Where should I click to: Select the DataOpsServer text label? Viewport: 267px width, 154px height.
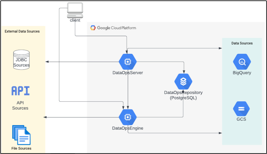128,73
